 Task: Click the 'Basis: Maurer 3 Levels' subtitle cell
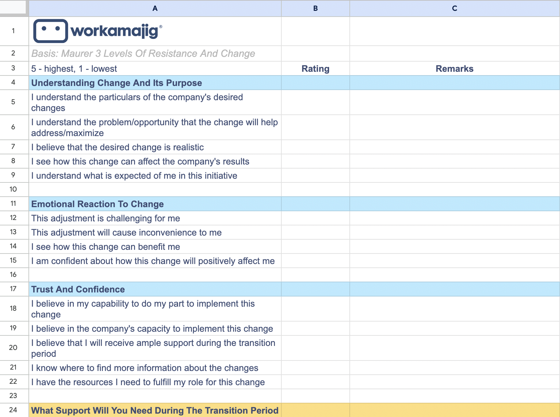point(155,53)
